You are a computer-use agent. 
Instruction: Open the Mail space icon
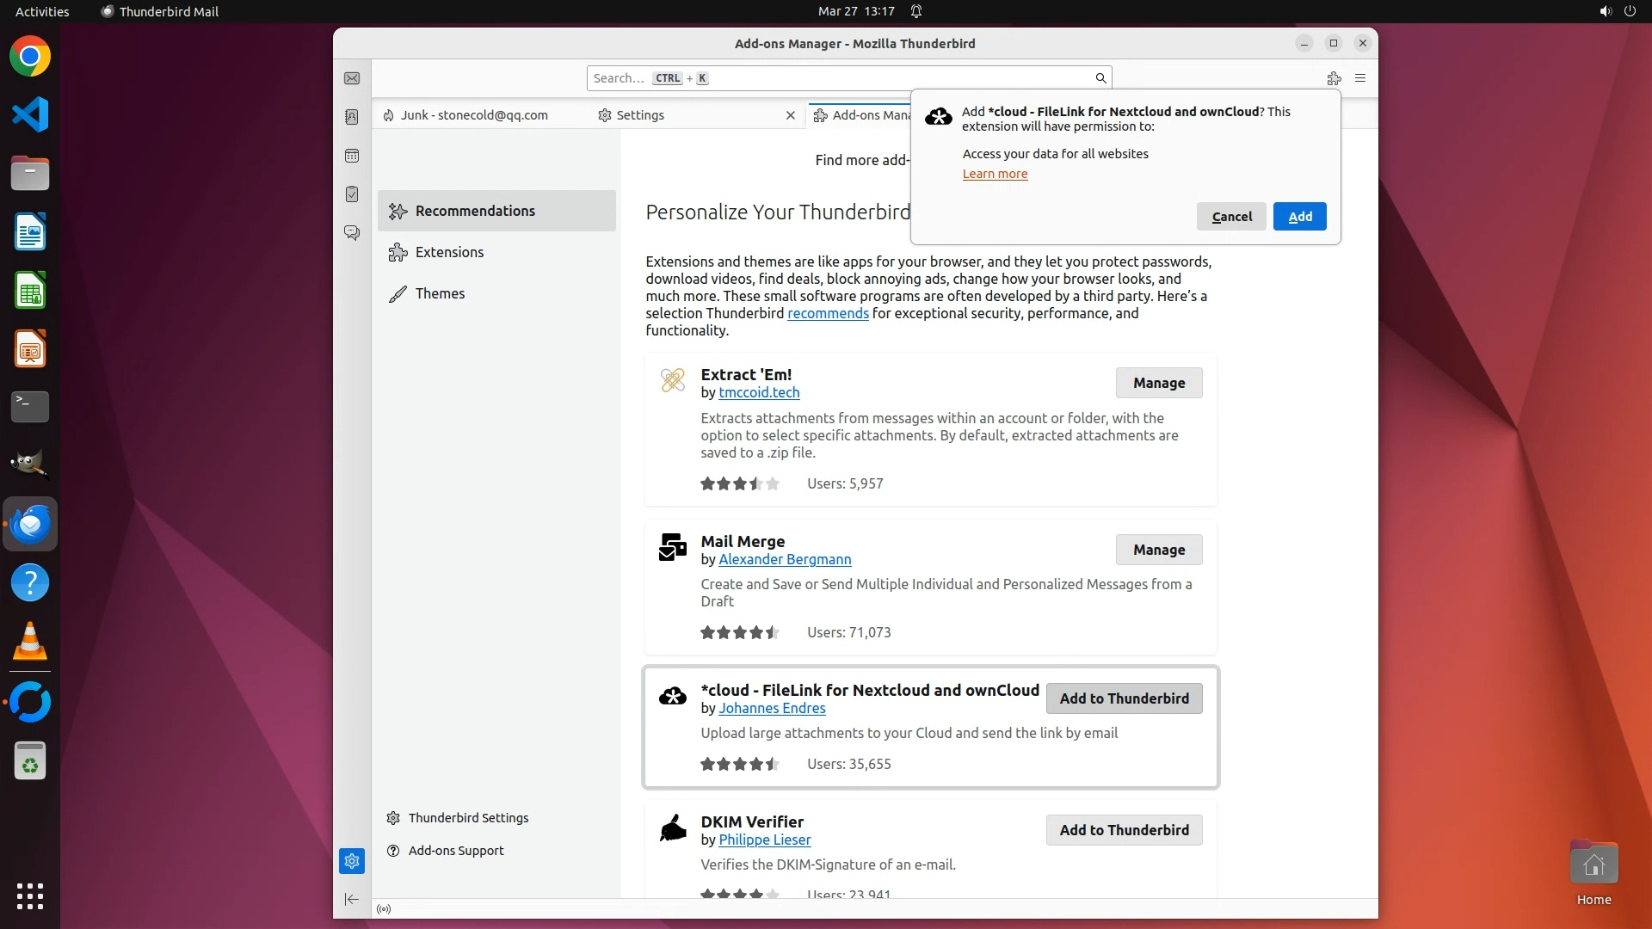352,78
